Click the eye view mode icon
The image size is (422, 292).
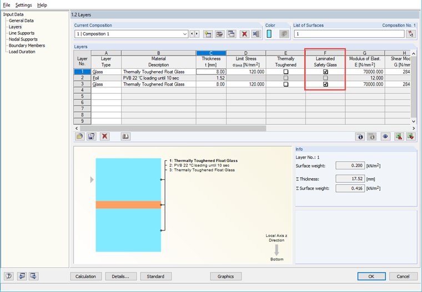point(385,137)
